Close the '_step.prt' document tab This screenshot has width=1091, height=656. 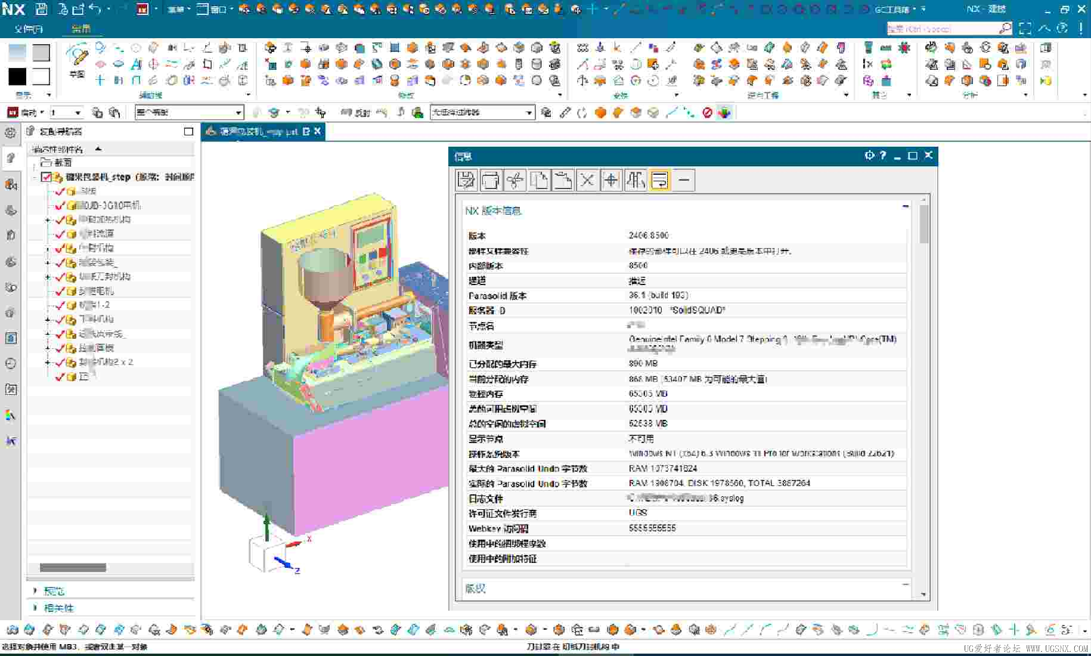317,131
